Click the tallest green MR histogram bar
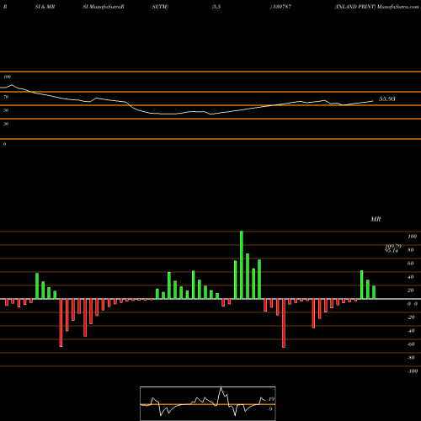 click(242, 265)
